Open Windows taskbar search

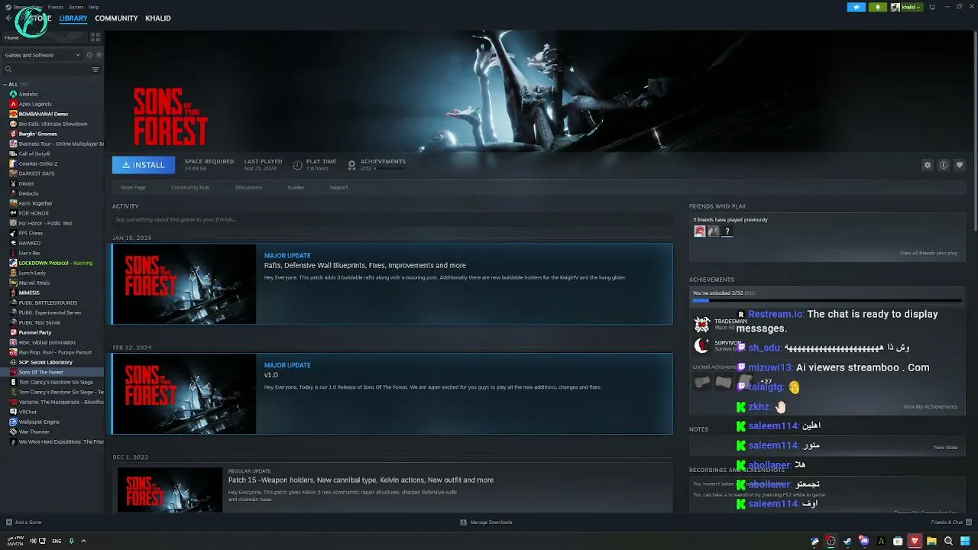click(x=948, y=542)
